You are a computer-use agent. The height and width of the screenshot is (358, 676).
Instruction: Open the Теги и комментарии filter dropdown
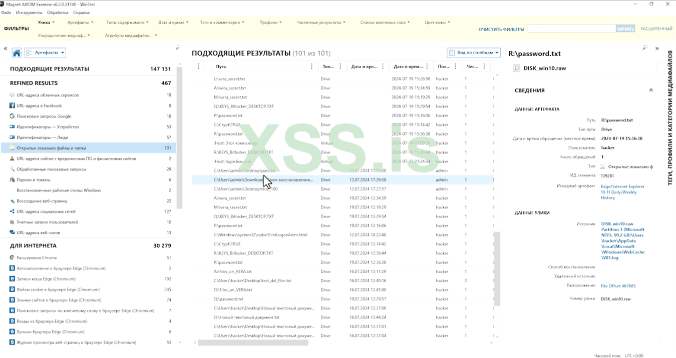pyautogui.click(x=222, y=22)
